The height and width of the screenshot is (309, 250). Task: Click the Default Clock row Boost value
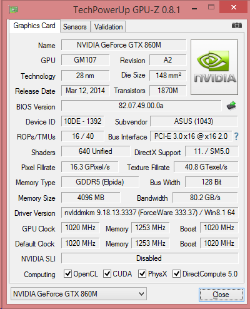pos(219,243)
